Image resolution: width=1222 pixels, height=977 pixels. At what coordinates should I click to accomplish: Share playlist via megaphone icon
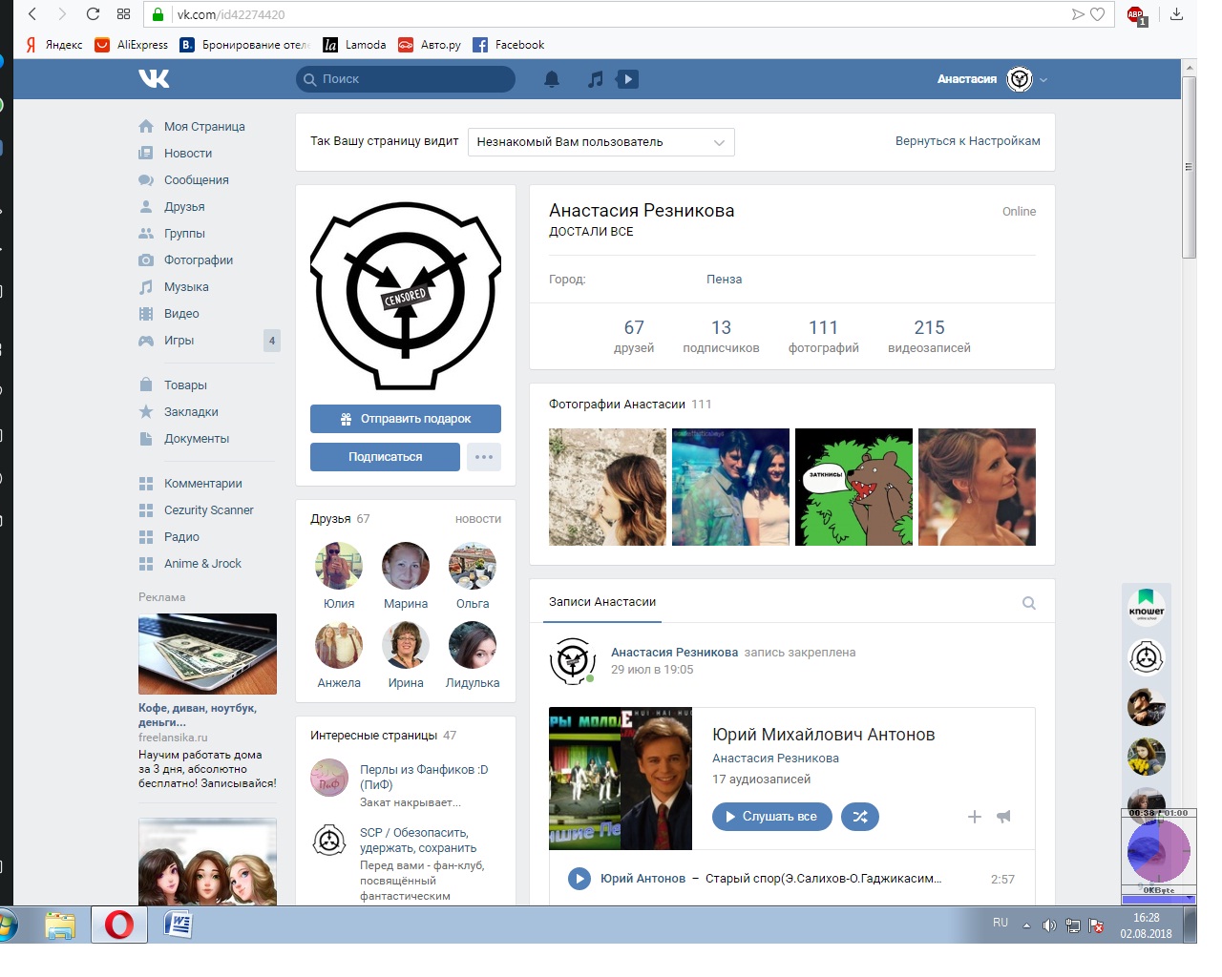click(1003, 817)
